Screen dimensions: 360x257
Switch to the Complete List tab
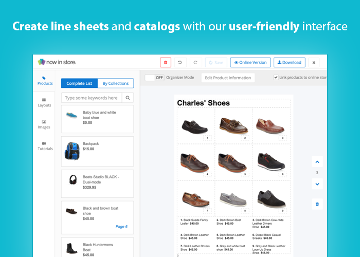pyautogui.click(x=79, y=83)
